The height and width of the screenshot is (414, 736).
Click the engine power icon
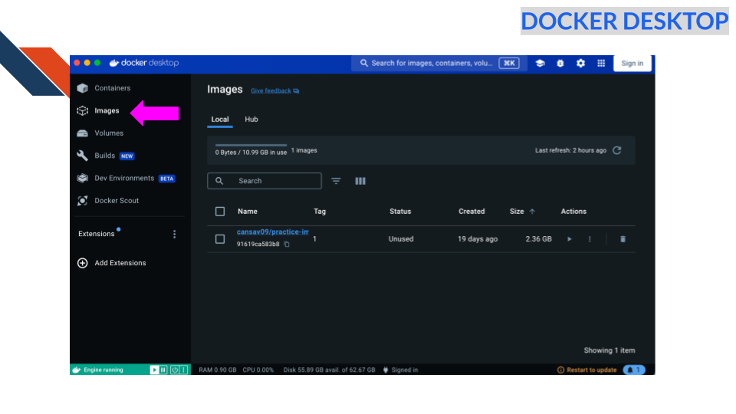click(x=175, y=370)
